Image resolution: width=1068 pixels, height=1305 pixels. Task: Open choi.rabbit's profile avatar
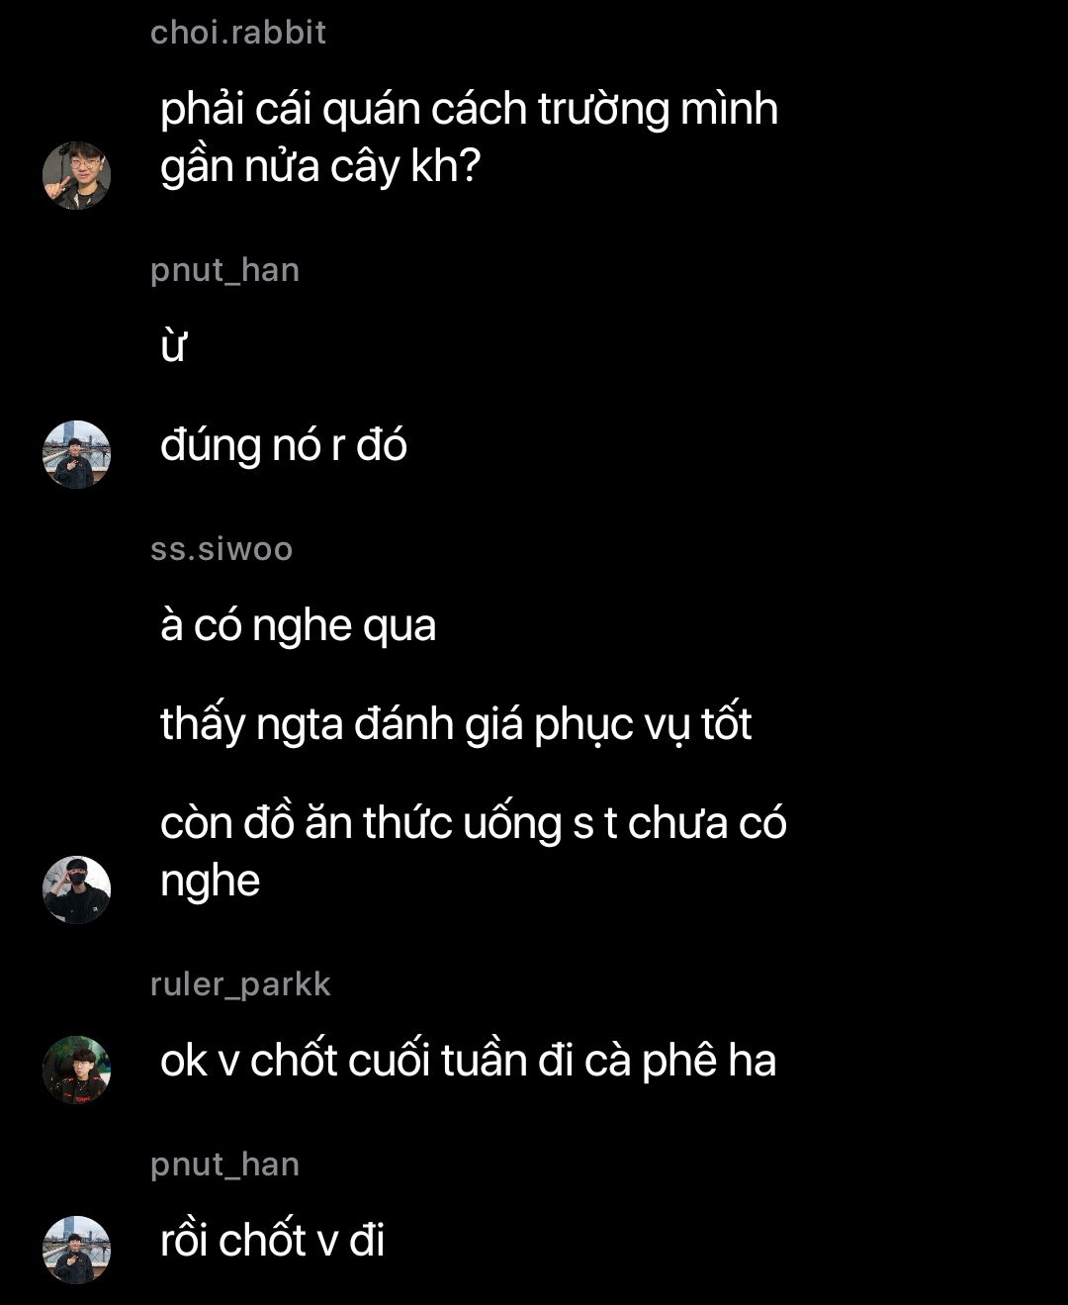click(x=76, y=175)
